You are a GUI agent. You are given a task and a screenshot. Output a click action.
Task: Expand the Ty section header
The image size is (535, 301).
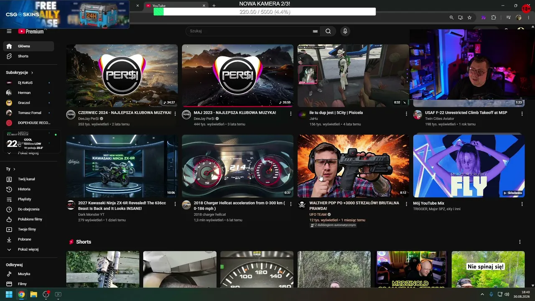10,169
